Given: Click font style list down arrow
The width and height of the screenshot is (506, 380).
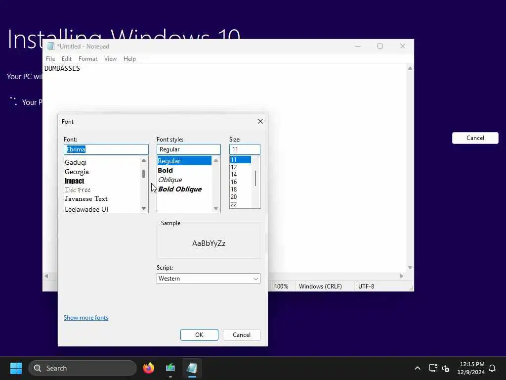Looking at the screenshot, I should click(216, 208).
